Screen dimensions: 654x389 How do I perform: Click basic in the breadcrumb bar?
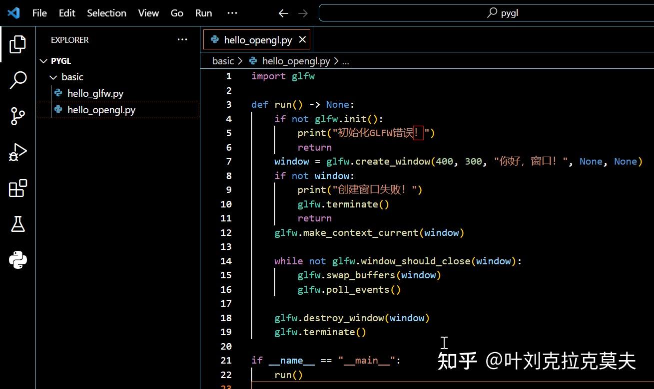click(223, 60)
